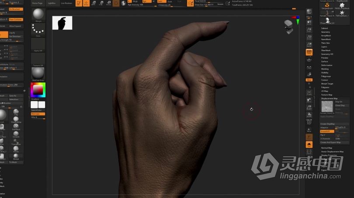Click the Actual size icon

coord(309,37)
